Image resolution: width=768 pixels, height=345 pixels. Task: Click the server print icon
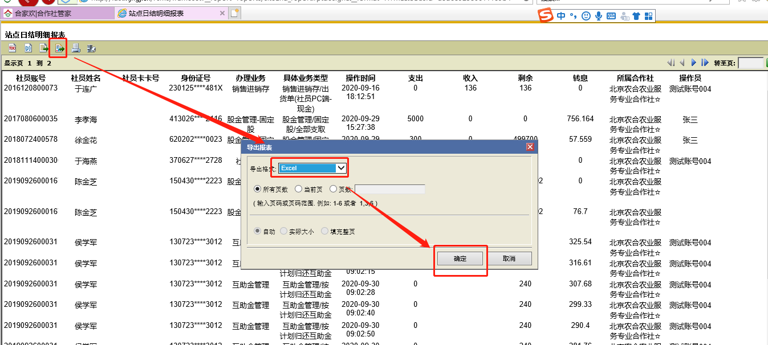pyautogui.click(x=91, y=48)
